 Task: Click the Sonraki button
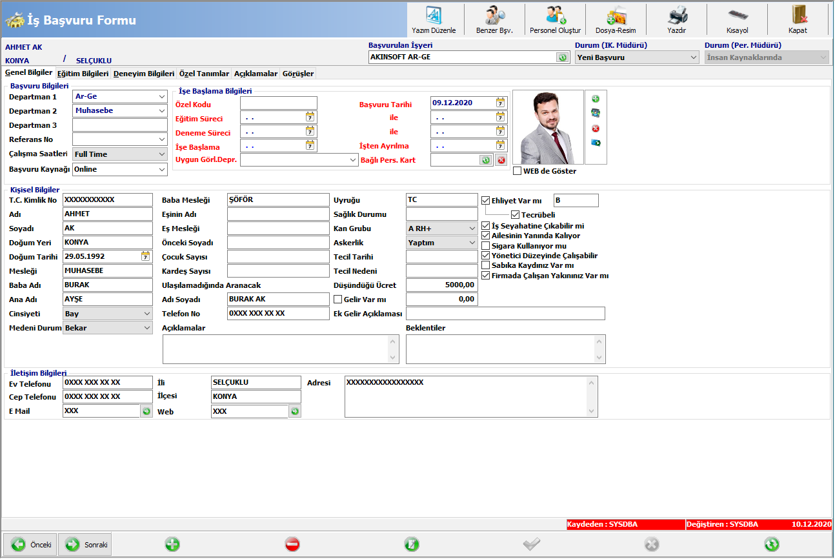pos(85,544)
